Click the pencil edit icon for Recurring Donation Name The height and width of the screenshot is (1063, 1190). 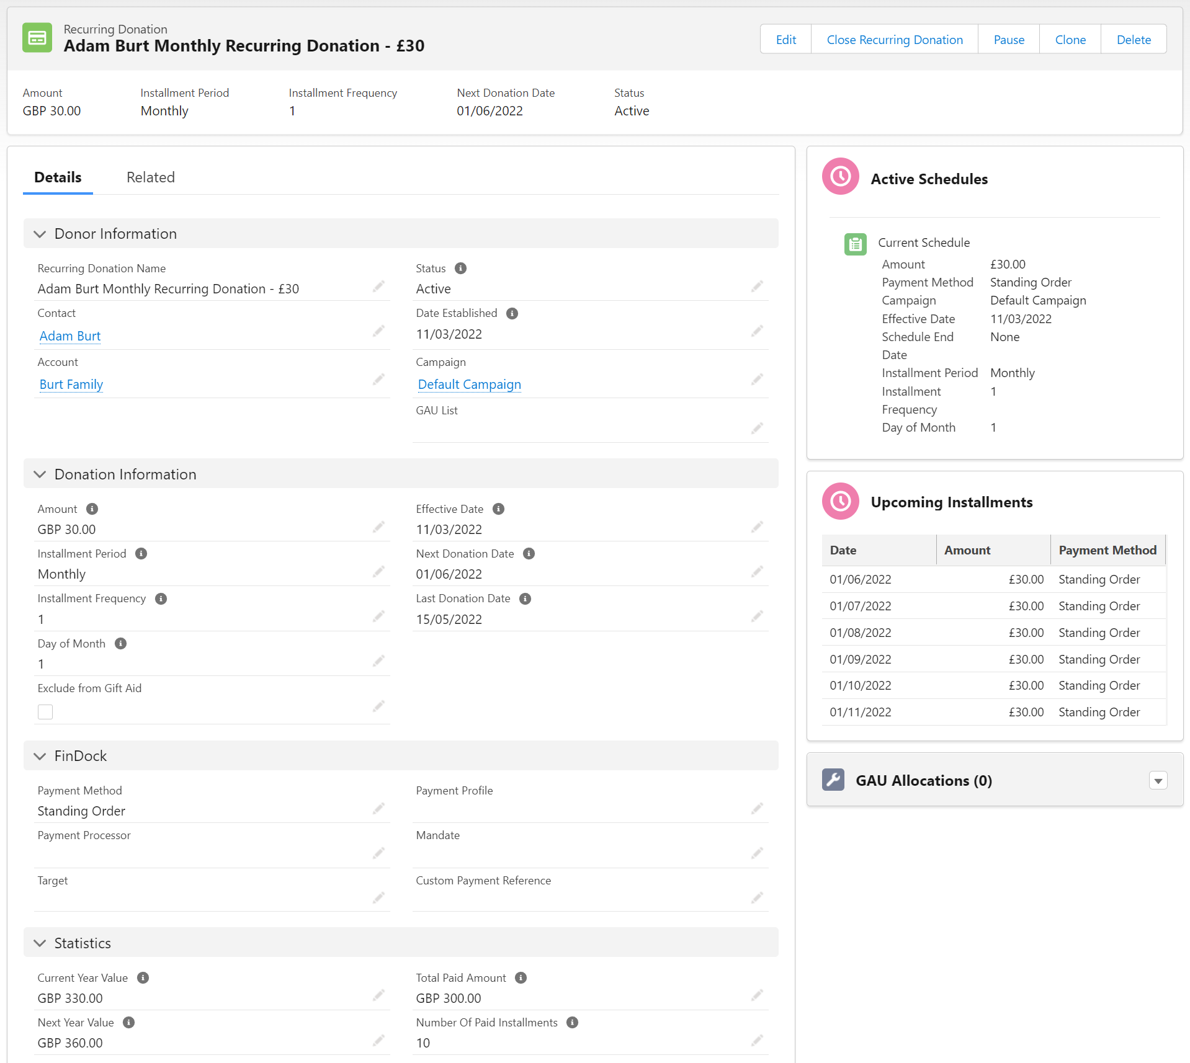point(378,287)
